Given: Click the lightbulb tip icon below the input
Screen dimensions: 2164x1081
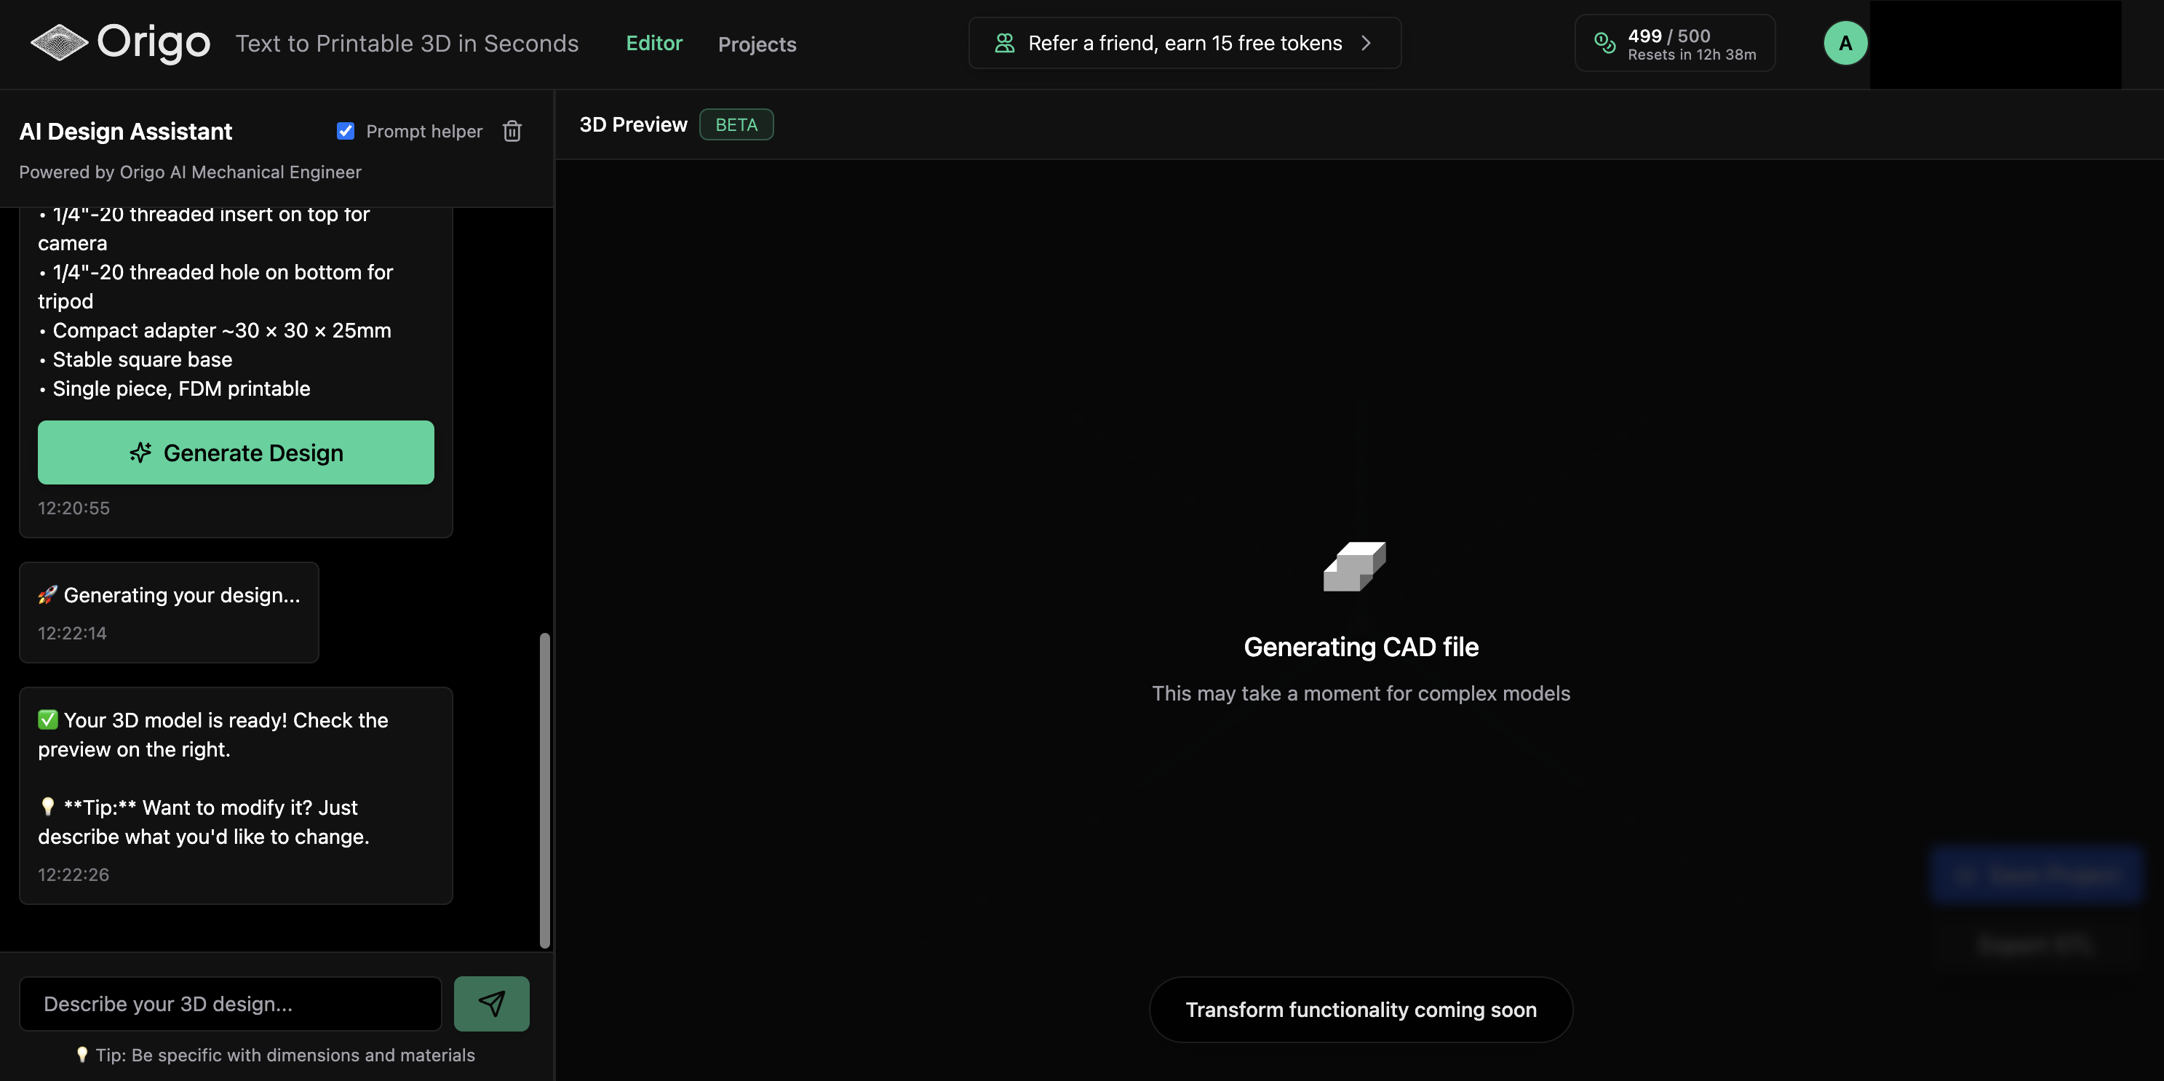Looking at the screenshot, I should click(83, 1054).
